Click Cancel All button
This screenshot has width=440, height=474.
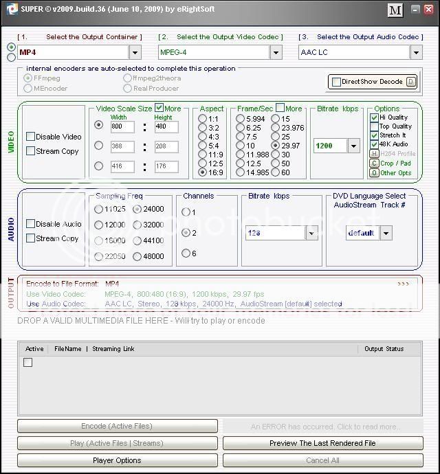click(323, 460)
